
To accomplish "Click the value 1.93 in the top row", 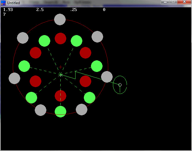I will 8,10.
